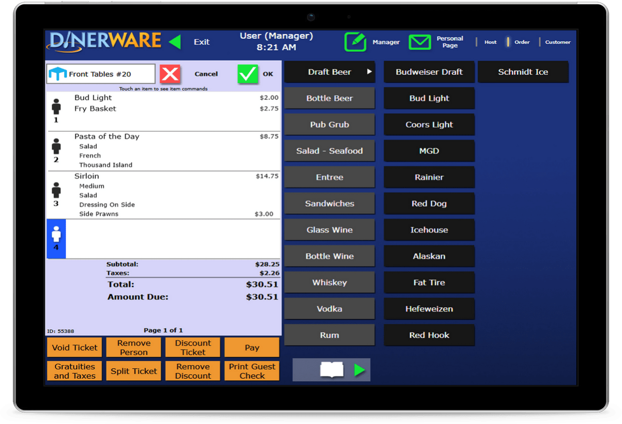Select Bud Light from the beer list
The width and height of the screenshot is (622, 424).
(429, 98)
